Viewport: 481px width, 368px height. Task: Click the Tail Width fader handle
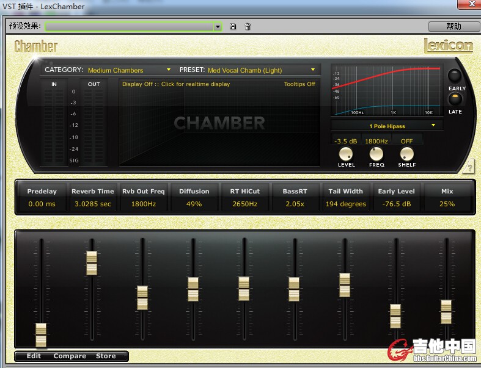click(x=345, y=285)
